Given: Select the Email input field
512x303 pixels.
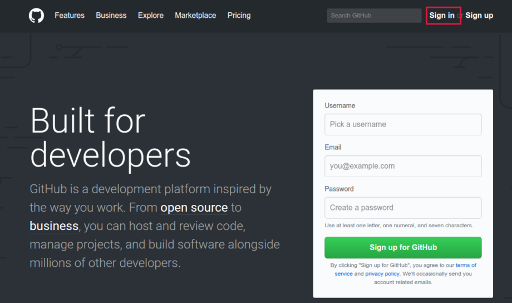Looking at the screenshot, I should [403, 166].
